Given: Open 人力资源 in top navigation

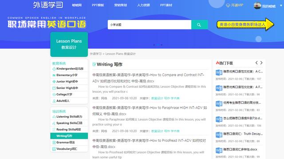Looking at the screenshot, I should click(x=143, y=5).
